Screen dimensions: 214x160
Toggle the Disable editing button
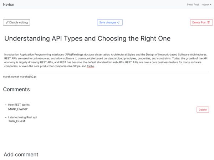(16, 22)
